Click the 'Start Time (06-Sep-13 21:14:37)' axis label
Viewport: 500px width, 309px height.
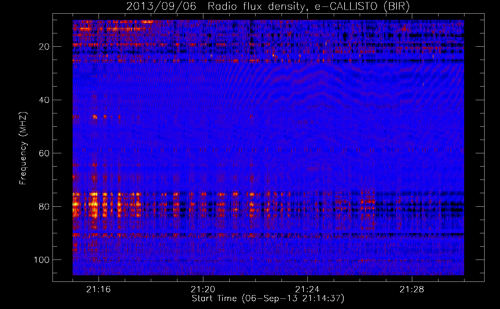coord(268,298)
